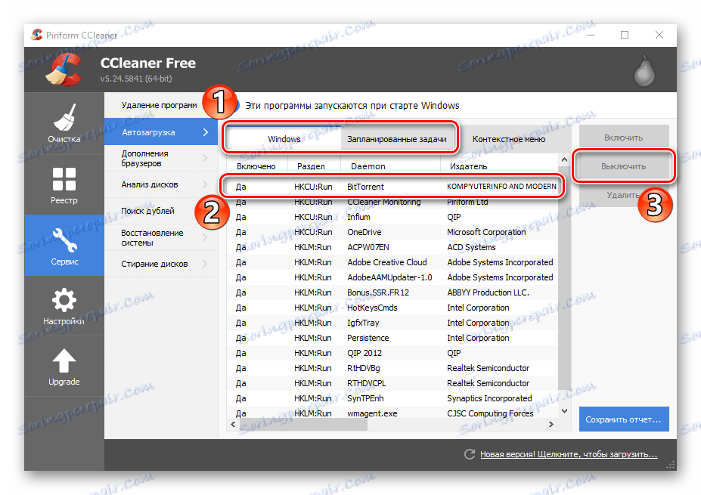Image resolution: width=701 pixels, height=495 pixels.
Task: Select the BitTorrent startup row
Action: coord(392,187)
